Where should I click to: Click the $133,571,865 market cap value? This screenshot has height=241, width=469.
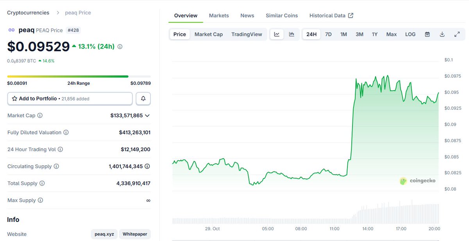[127, 116]
